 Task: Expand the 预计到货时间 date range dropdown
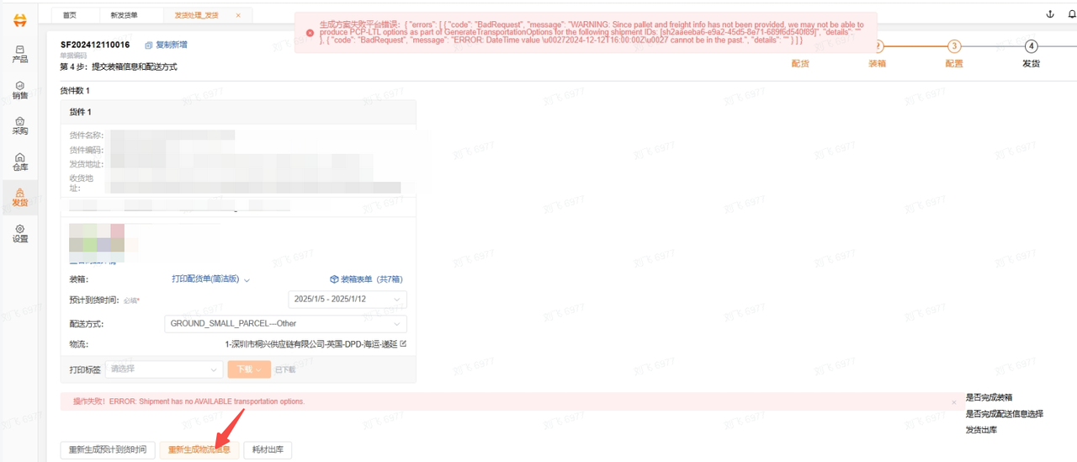click(x=348, y=300)
